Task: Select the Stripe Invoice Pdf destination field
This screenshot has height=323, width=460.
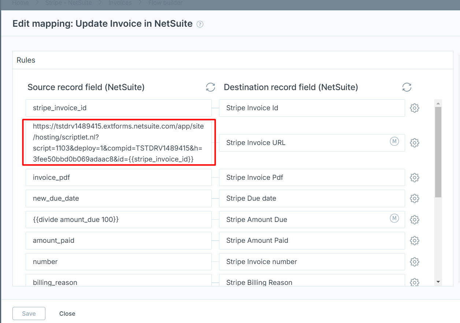Action: [x=312, y=178]
